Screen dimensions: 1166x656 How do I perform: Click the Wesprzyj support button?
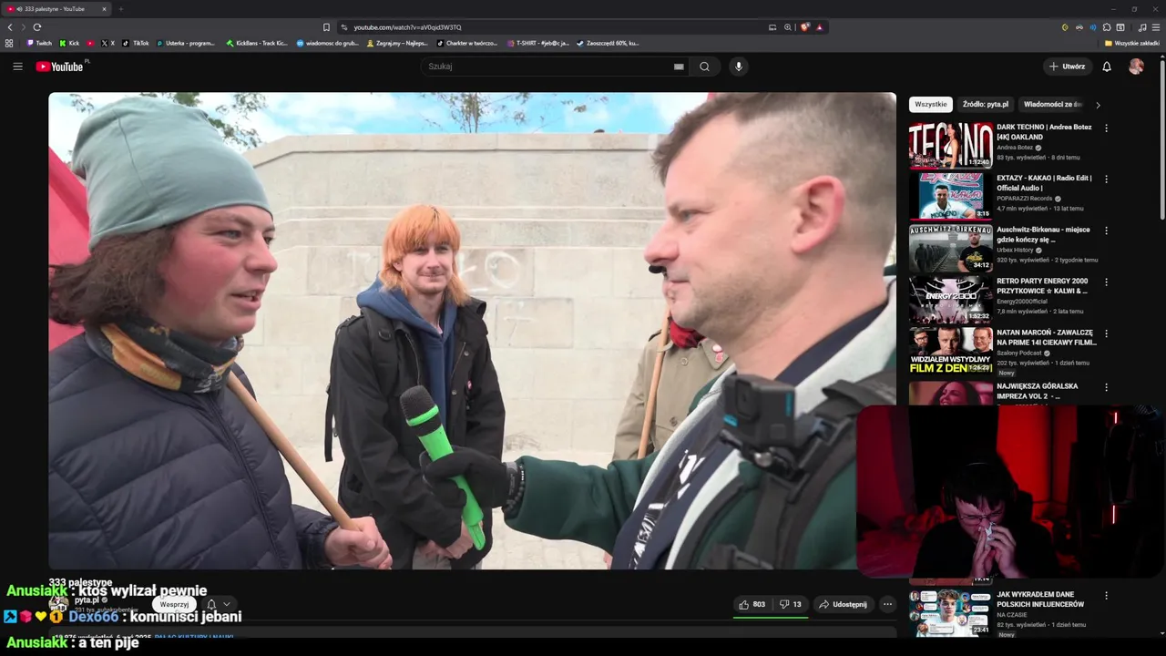point(174,604)
